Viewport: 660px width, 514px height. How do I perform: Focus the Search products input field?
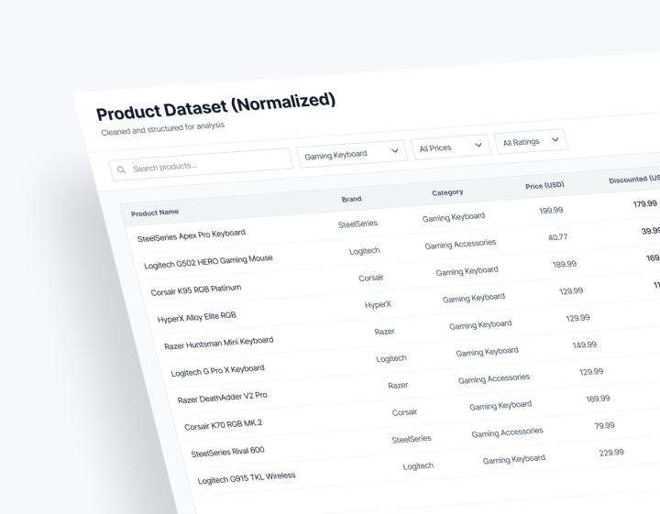(x=201, y=165)
